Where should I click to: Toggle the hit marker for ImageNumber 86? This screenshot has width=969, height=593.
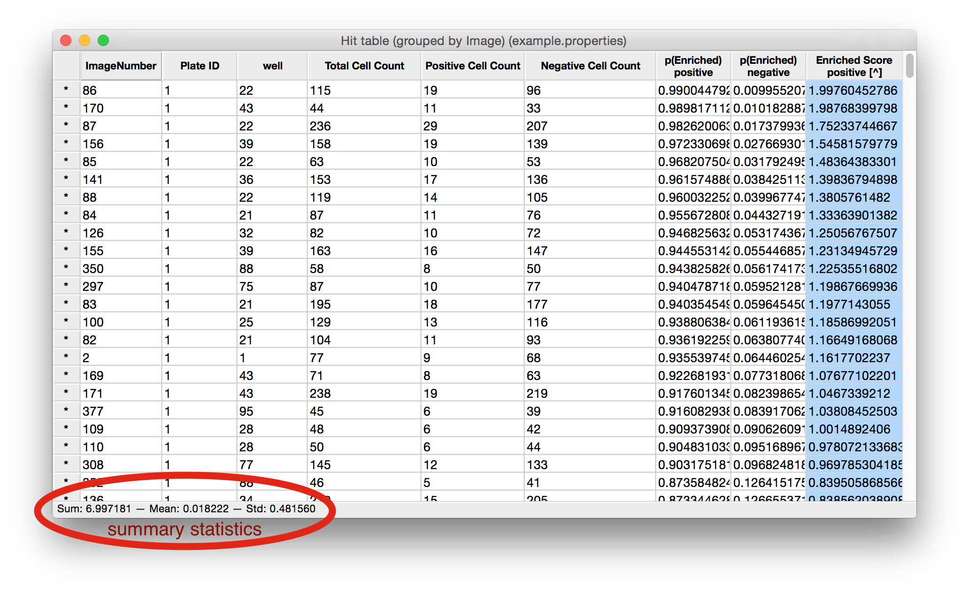[67, 90]
